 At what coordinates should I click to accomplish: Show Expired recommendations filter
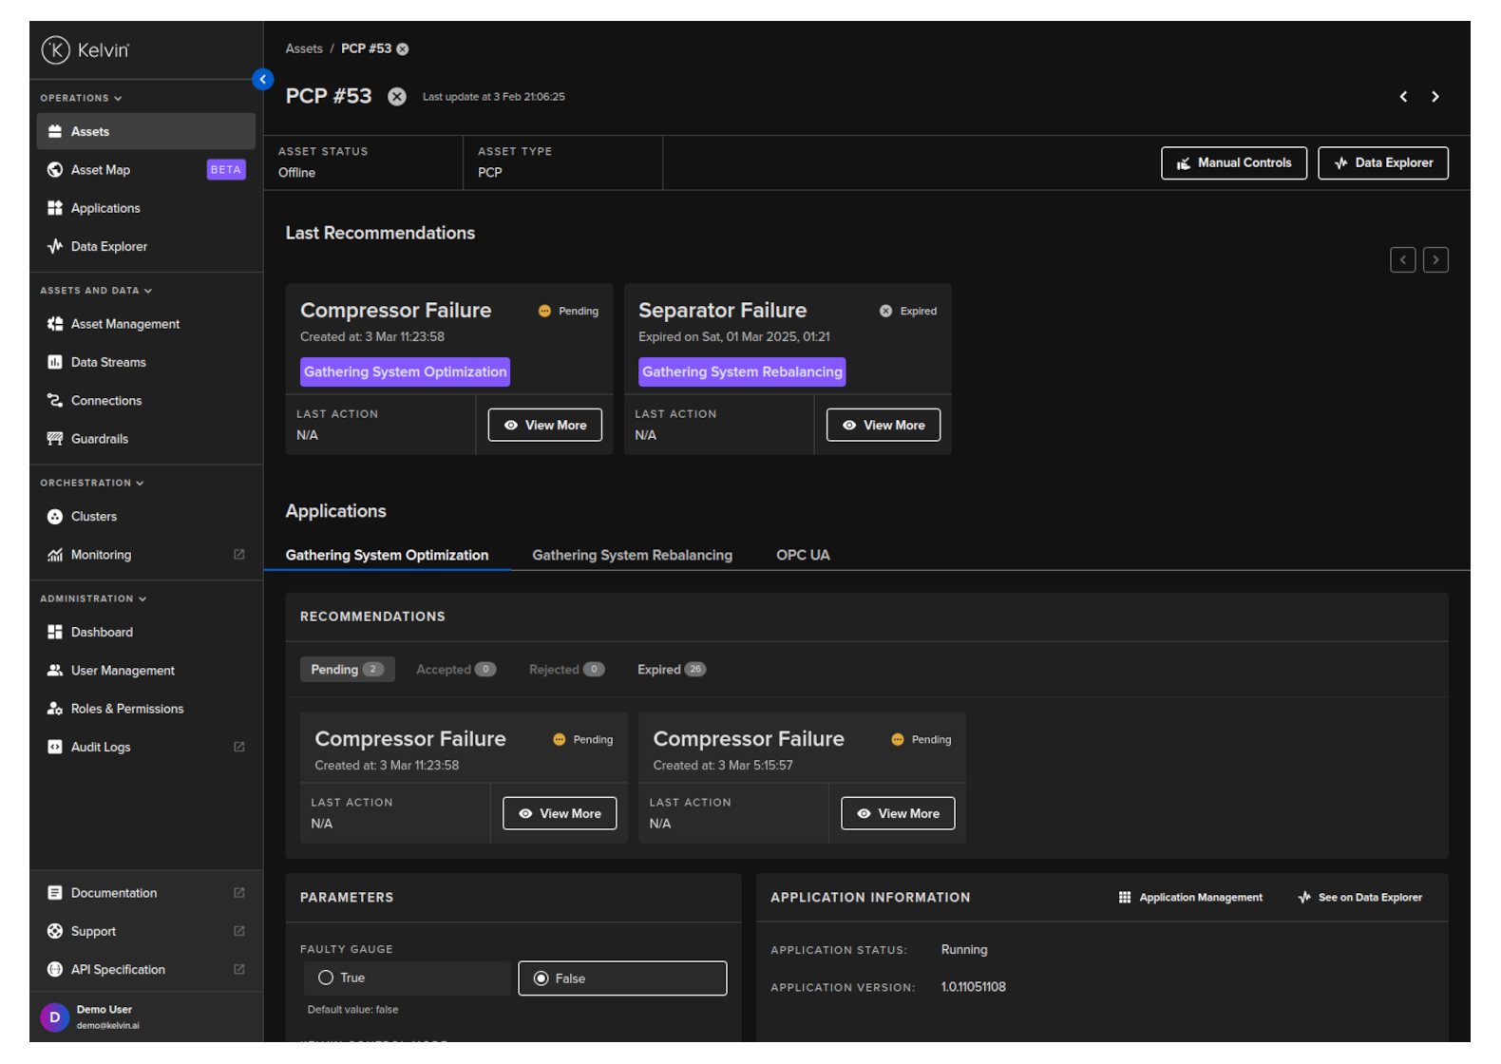click(671, 670)
